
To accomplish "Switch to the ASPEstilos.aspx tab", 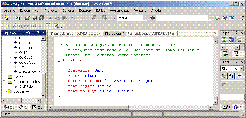I will [88, 33].
